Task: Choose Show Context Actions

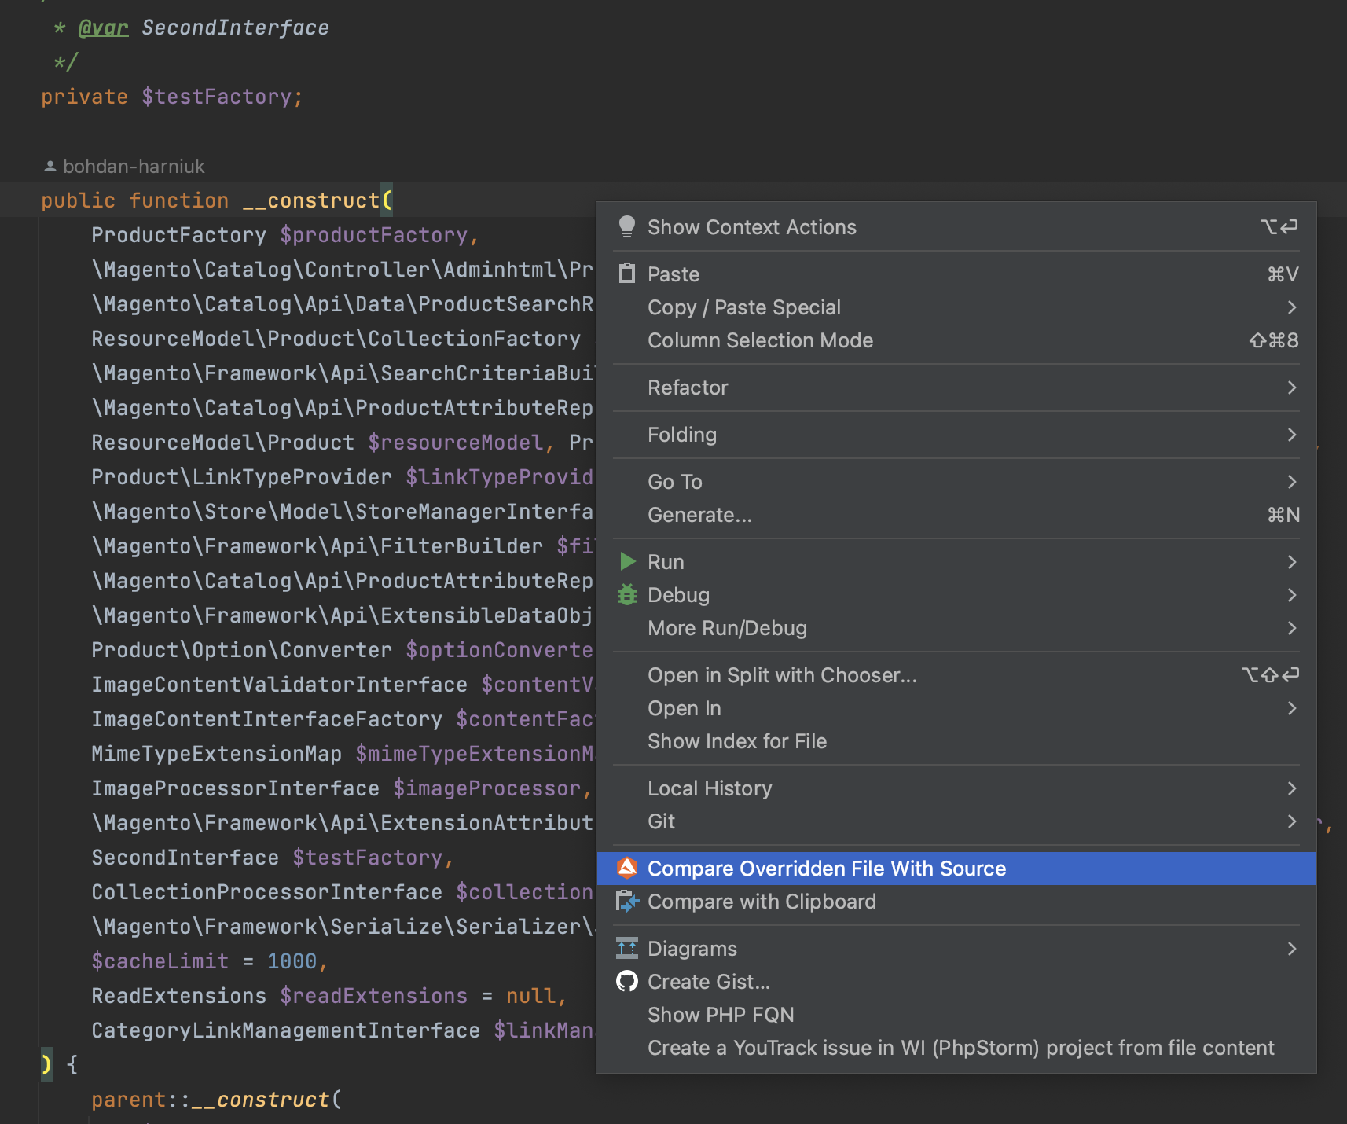Action: (956, 227)
